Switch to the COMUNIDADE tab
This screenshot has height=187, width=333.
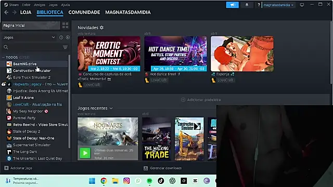(x=84, y=12)
